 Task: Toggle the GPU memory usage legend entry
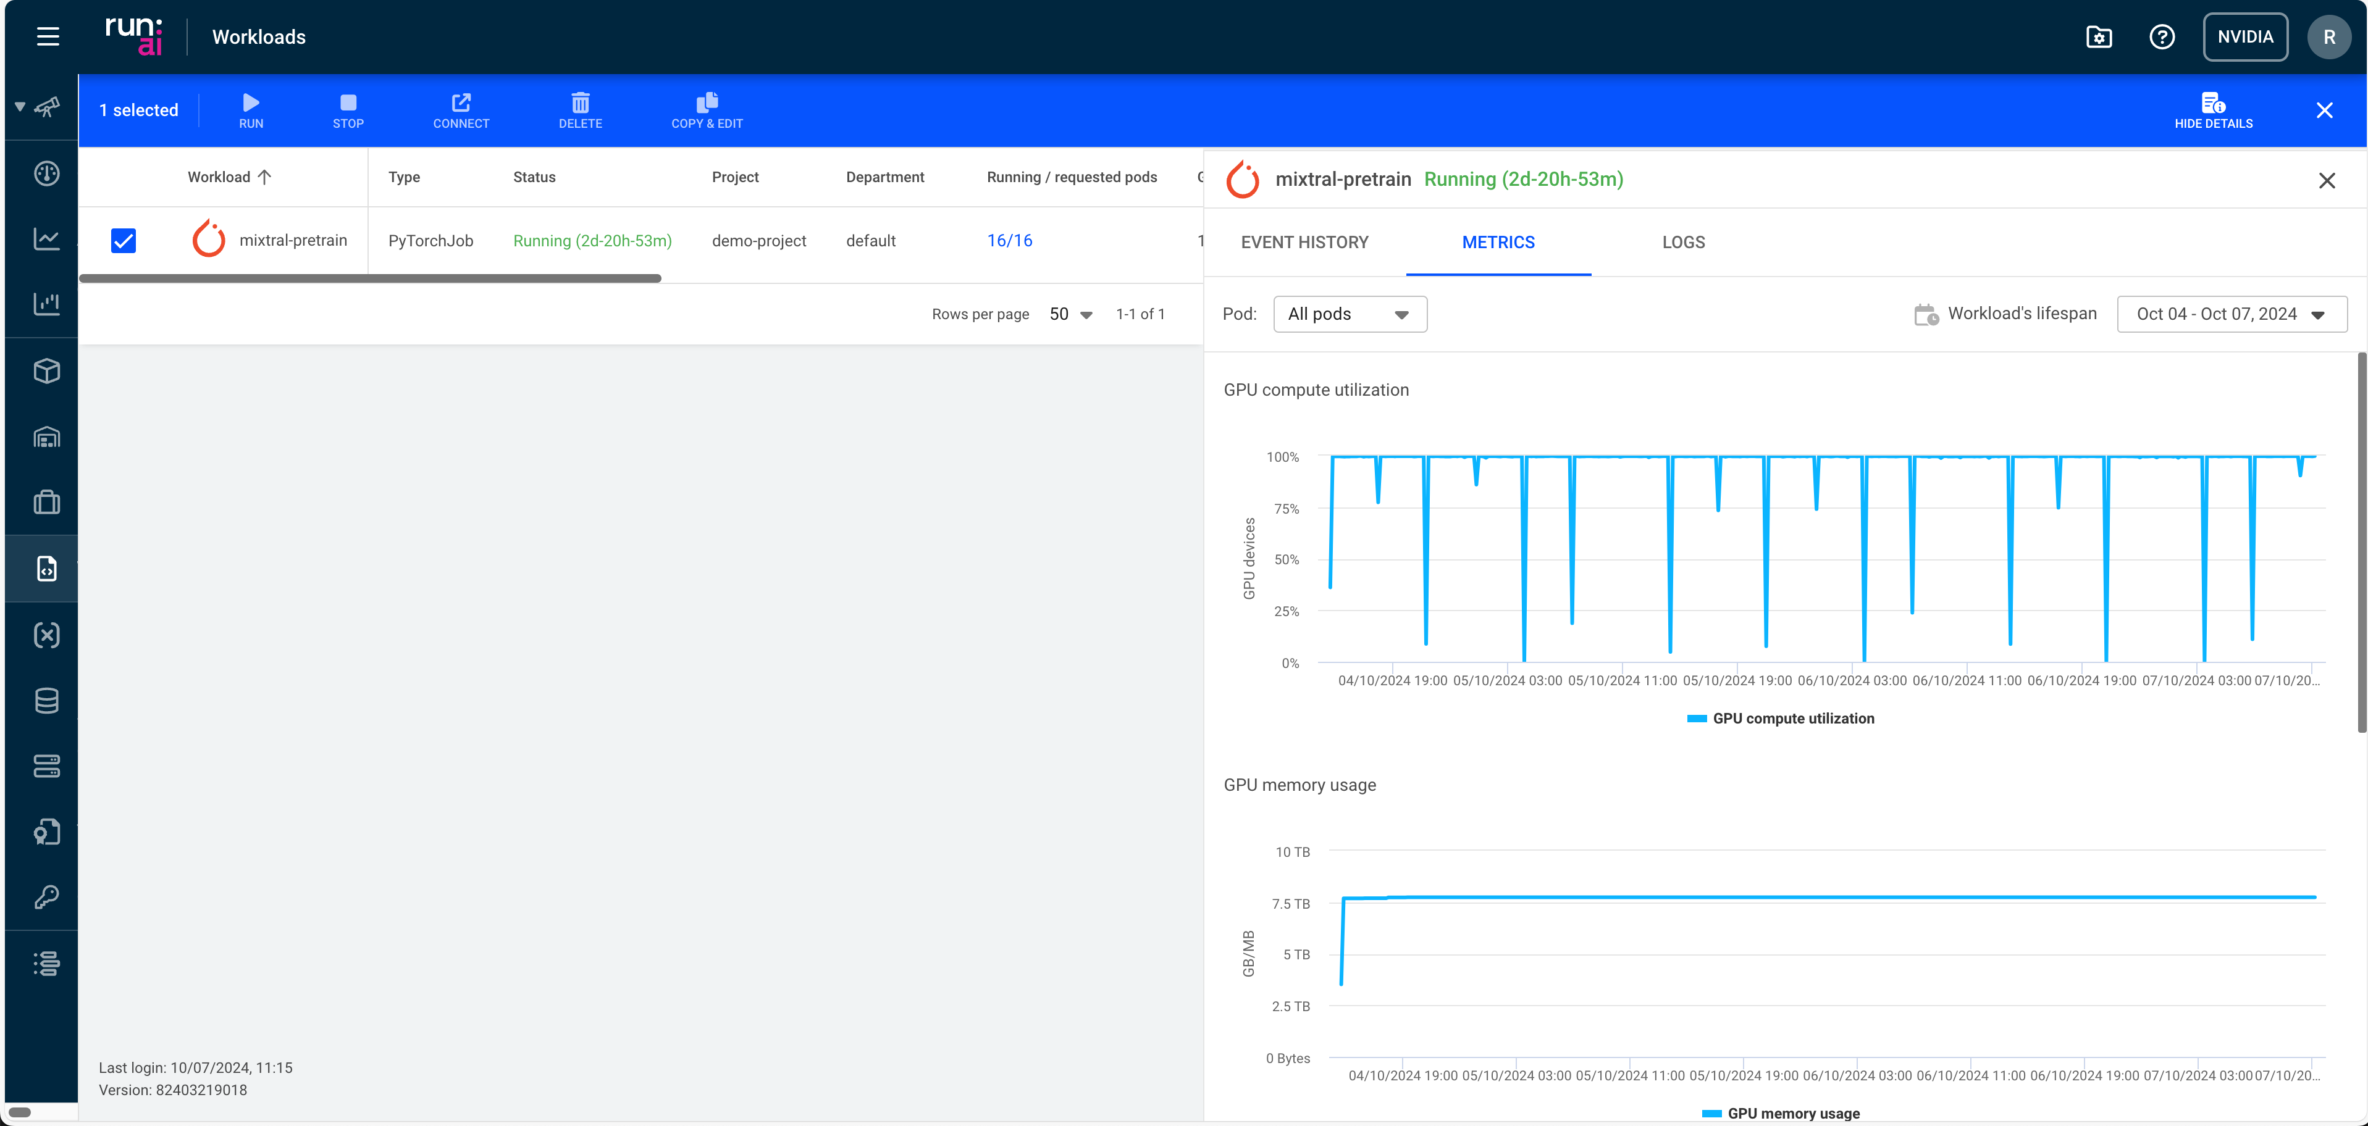coord(1781,1113)
